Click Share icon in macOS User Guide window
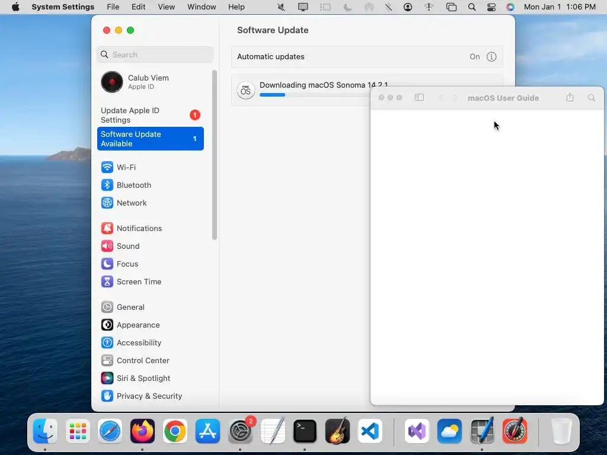 (570, 98)
